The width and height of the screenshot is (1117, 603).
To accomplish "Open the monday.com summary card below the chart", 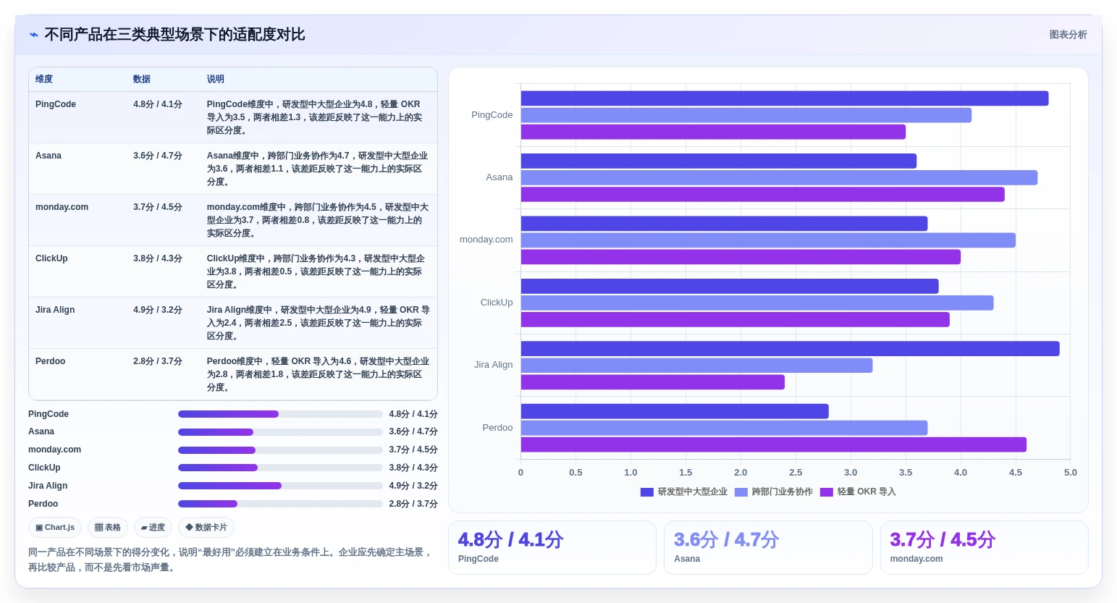I will click(984, 548).
